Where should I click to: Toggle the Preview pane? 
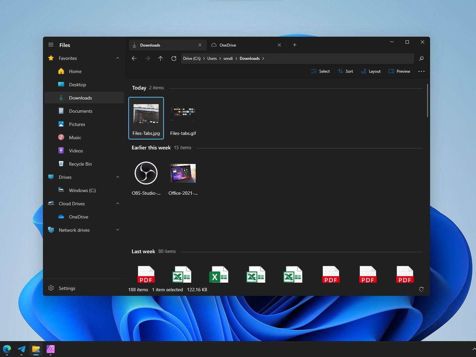click(x=400, y=71)
